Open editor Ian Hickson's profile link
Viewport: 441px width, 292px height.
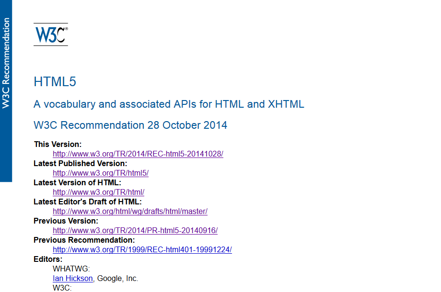pos(72,278)
